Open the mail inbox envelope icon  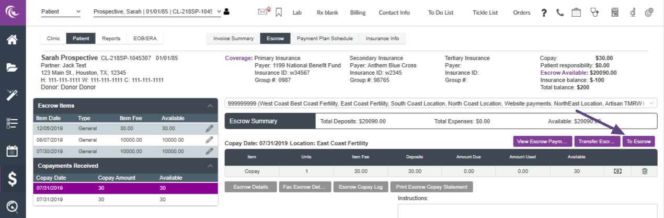(x=264, y=12)
